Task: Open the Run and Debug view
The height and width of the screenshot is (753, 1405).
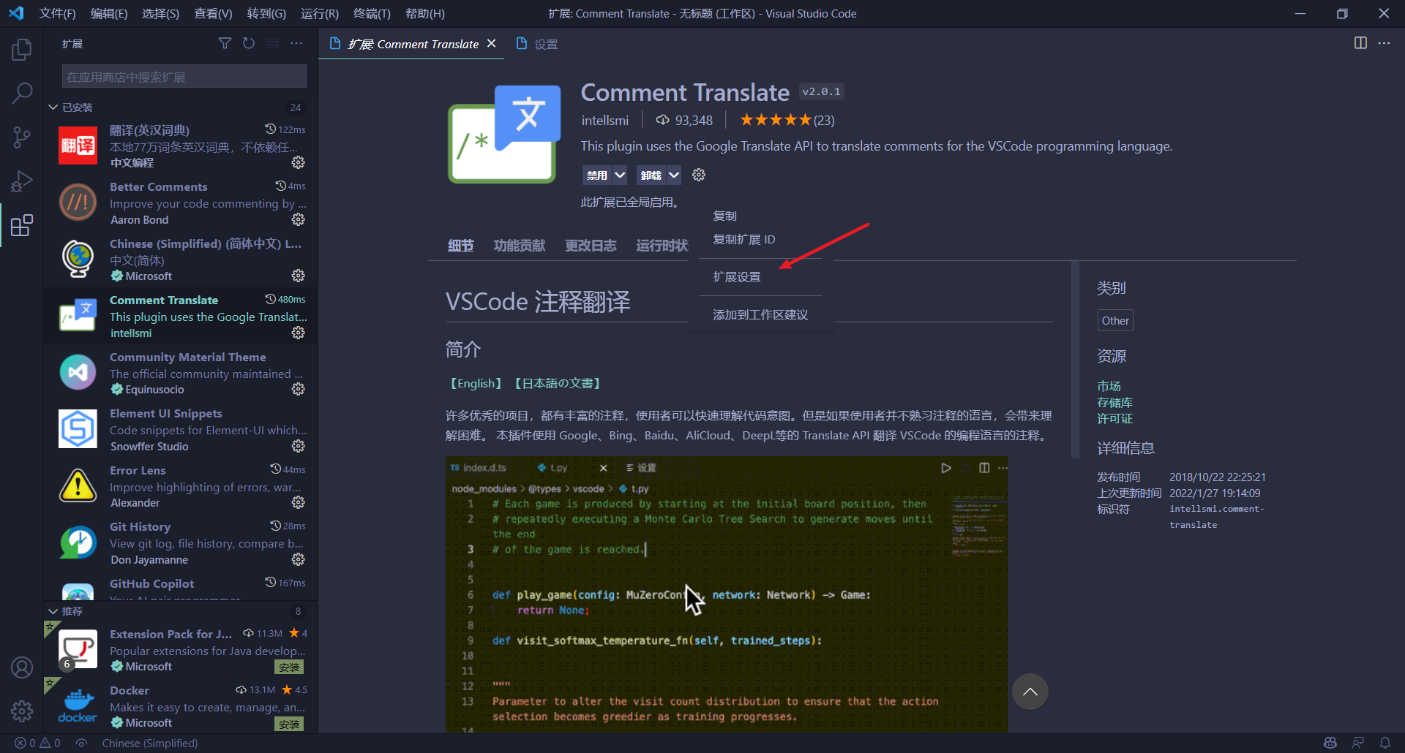Action: [x=22, y=181]
